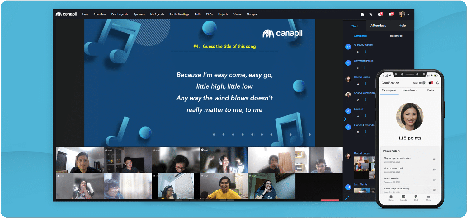
Task: Click Raymond Panlio's RP avatar
Action: (348, 63)
